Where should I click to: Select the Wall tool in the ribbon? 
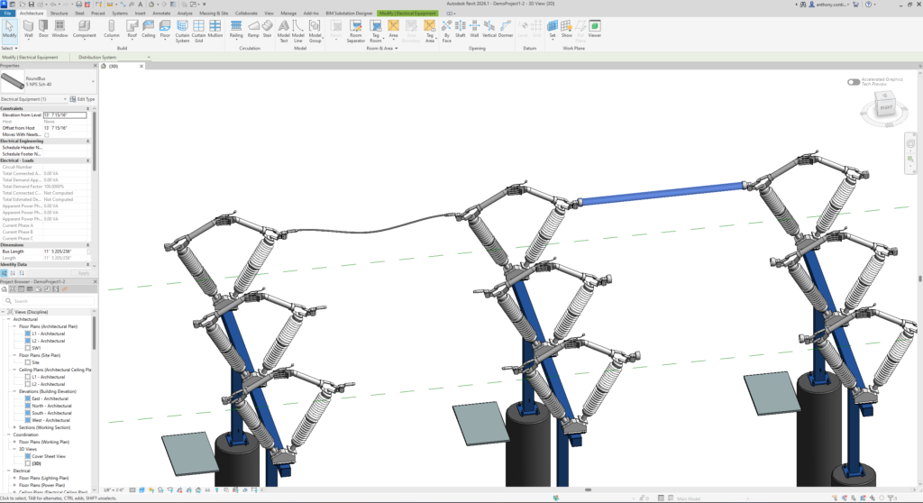[x=27, y=28]
